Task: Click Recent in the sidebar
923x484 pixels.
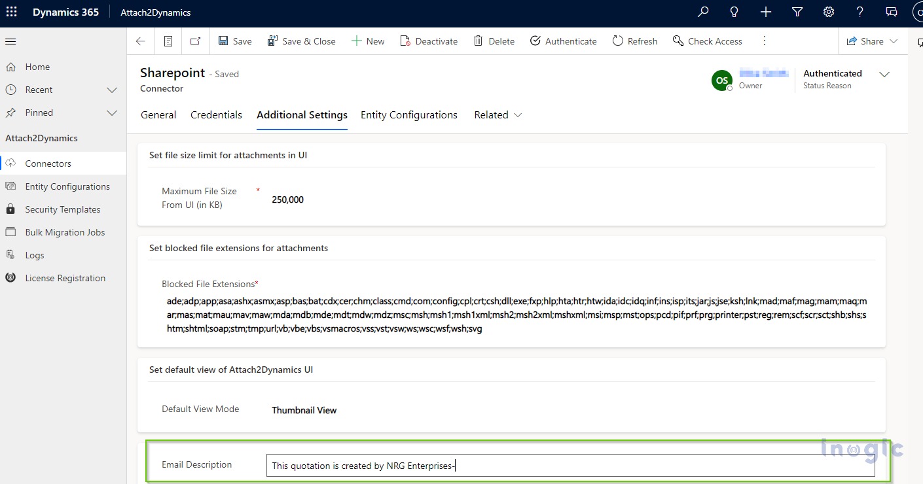Action: [x=39, y=90]
